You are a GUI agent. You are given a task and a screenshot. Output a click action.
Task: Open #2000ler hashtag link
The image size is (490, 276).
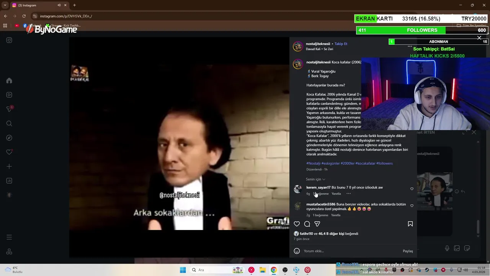[348, 163]
